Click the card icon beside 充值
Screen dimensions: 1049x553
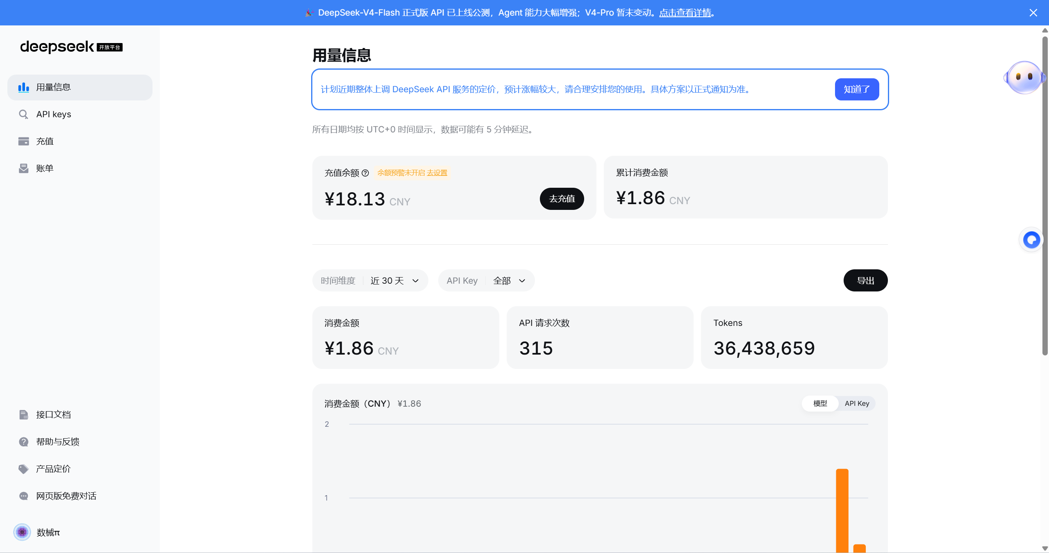click(24, 141)
